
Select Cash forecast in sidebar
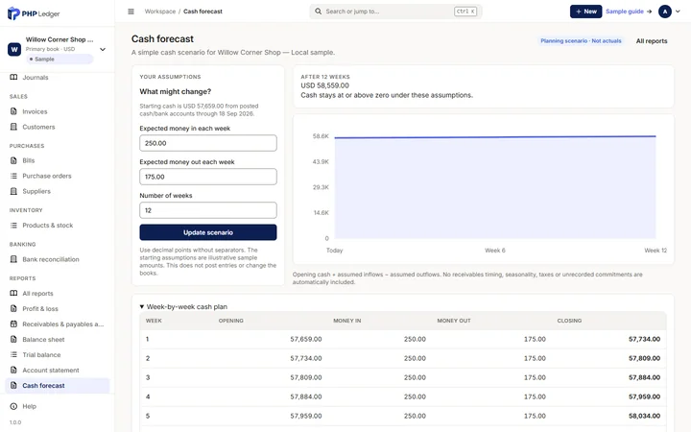pyautogui.click(x=58, y=385)
